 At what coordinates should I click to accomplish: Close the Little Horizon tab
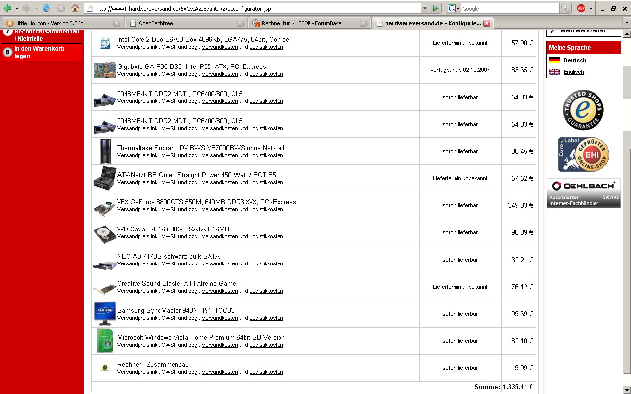point(117,23)
